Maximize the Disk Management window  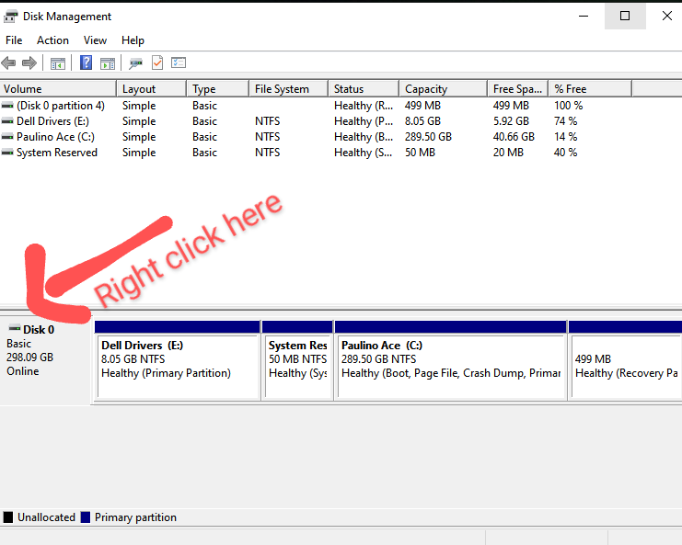(625, 16)
